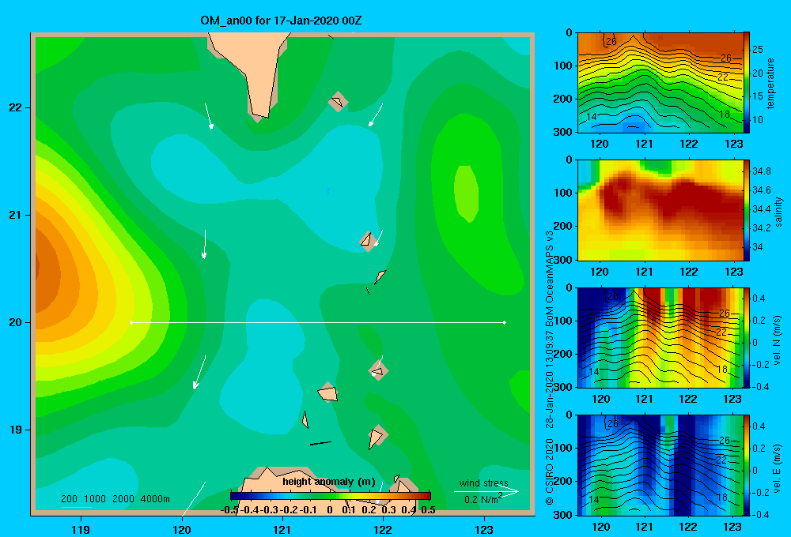Click the vel. N colorbar
Image resolution: width=791 pixels, height=537 pixels.
(x=747, y=337)
